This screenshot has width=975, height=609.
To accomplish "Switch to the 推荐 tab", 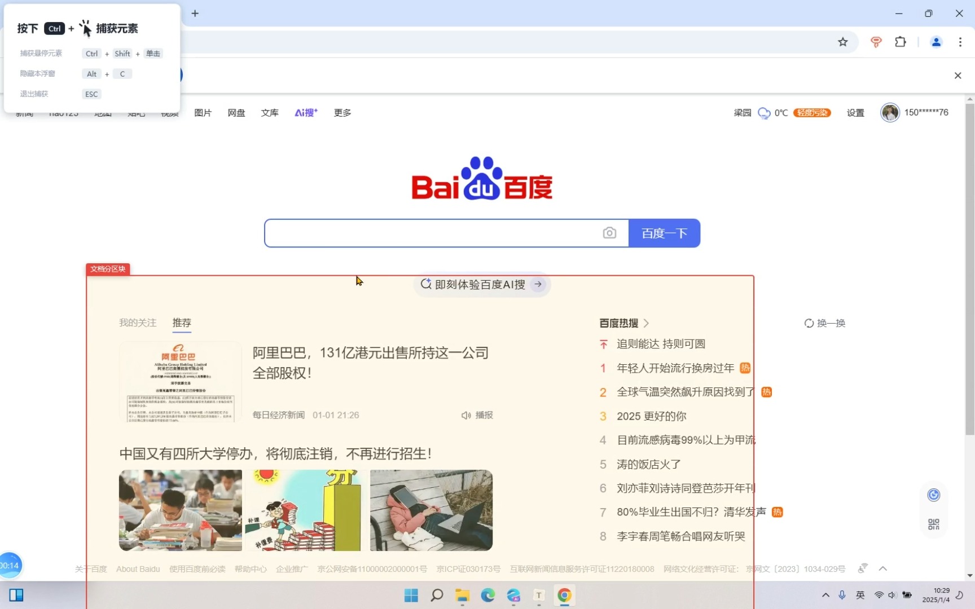I will tap(181, 323).
